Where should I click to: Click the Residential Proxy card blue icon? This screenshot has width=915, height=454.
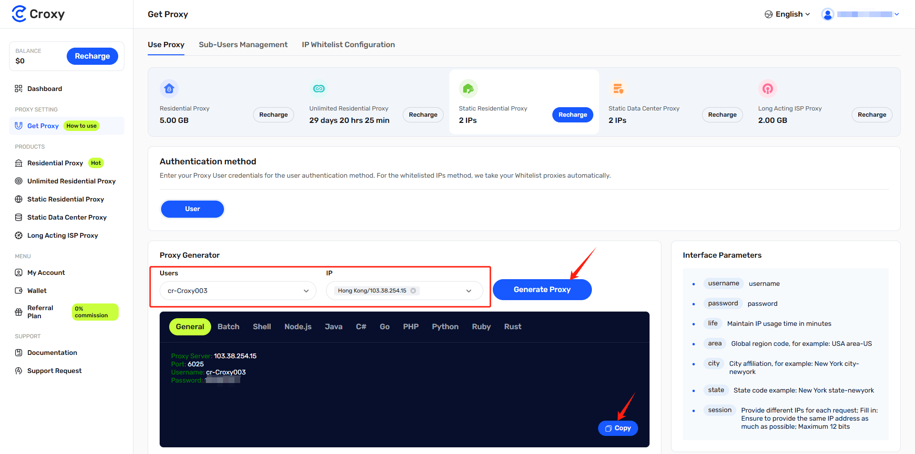pos(169,89)
